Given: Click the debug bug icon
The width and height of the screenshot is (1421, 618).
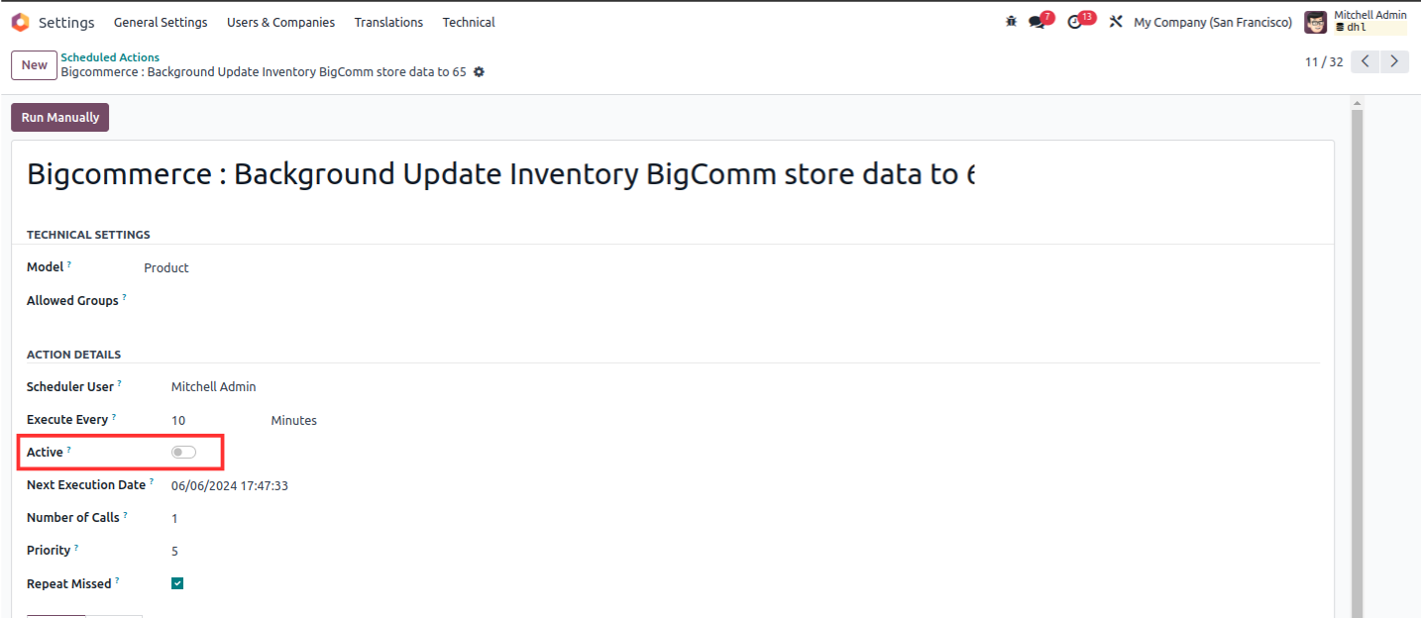Looking at the screenshot, I should point(1011,21).
